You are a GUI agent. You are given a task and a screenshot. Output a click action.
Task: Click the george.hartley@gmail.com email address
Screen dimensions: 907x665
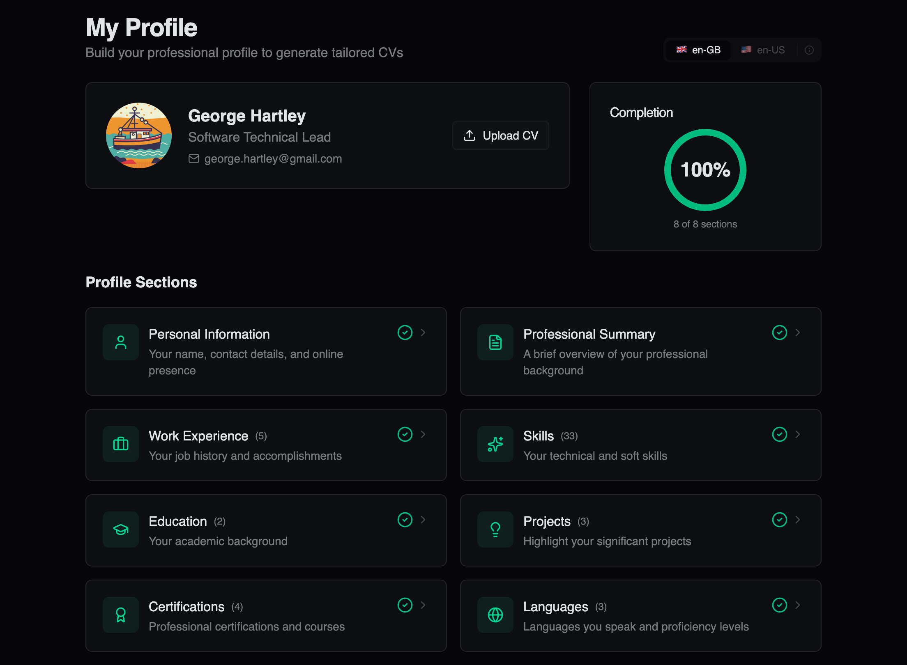tap(273, 158)
